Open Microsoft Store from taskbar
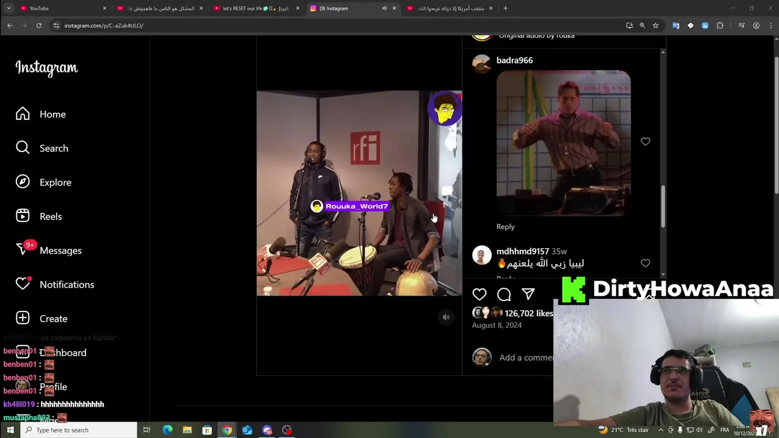The width and height of the screenshot is (779, 438). click(x=207, y=430)
